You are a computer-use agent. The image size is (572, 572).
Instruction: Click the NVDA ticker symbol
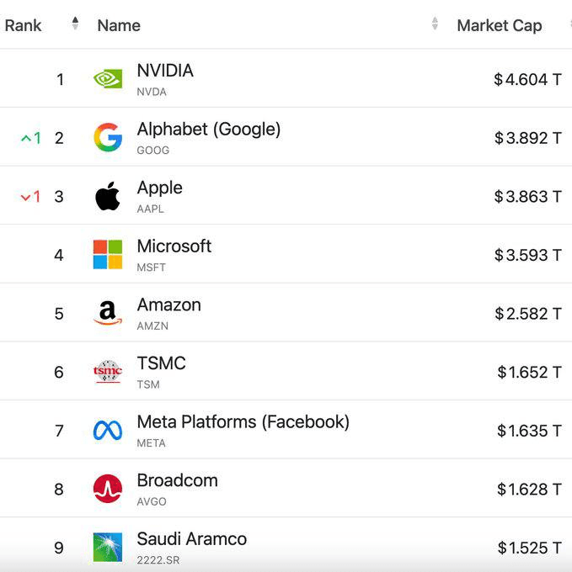[152, 92]
